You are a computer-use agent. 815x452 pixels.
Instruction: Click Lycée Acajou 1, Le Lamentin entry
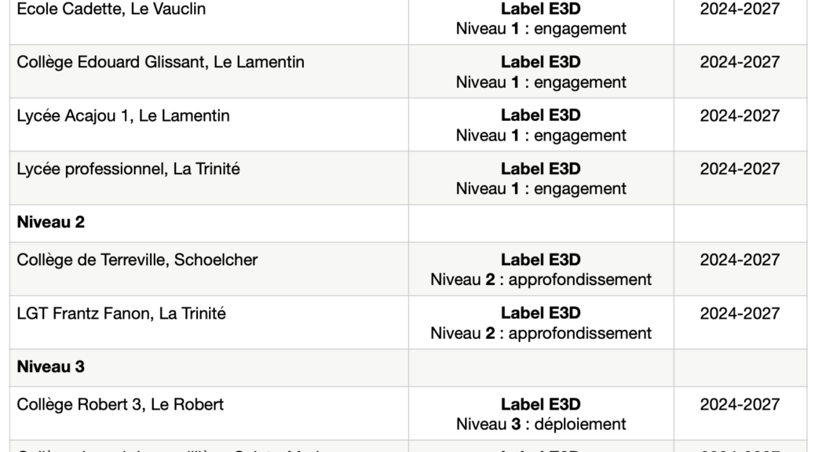pos(122,115)
